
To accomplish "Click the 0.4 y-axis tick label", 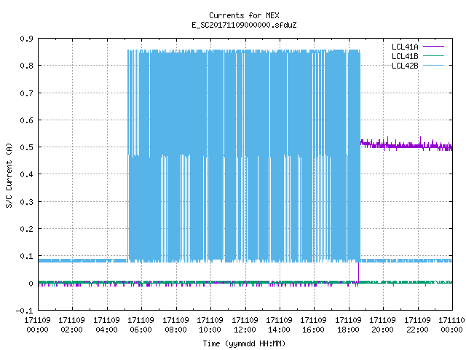I will pyautogui.click(x=26, y=174).
